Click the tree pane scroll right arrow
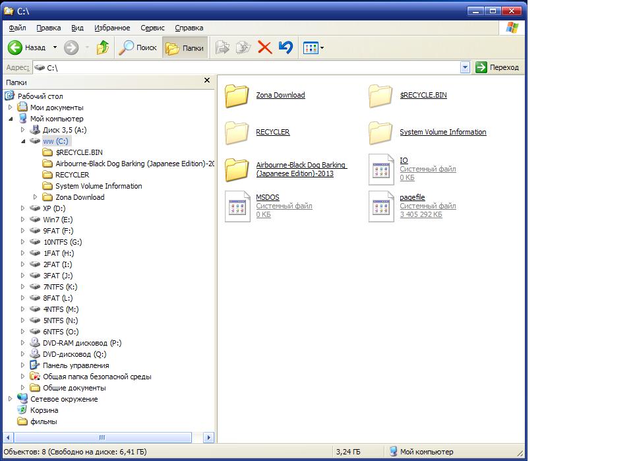This screenshot has width=633, height=461. point(208,437)
